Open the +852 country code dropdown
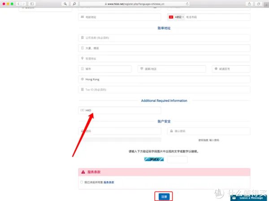The image size is (269, 201). tap(177, 17)
